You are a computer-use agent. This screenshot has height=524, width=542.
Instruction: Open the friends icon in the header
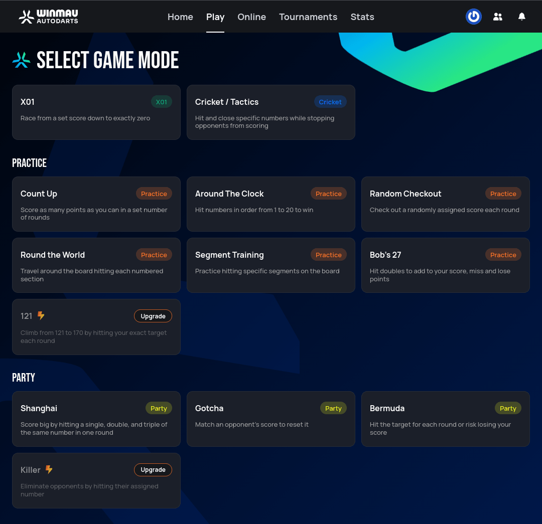coord(498,17)
